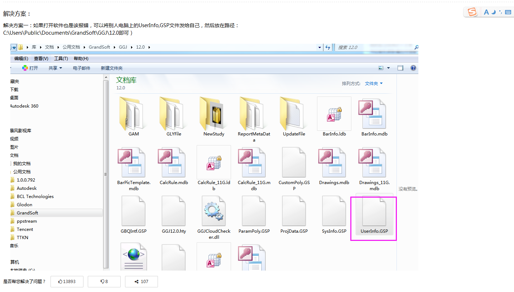
Task: Select the GrandSoft folder in sidebar
Action: coord(57,213)
